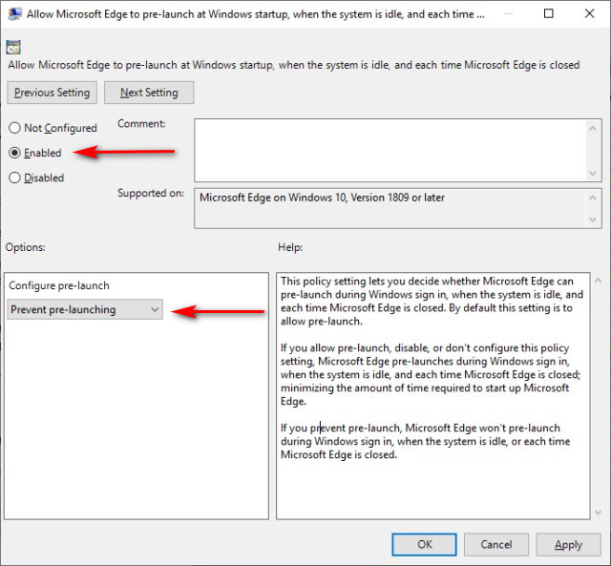
Task: Click the Supported on: label
Action: 151,193
